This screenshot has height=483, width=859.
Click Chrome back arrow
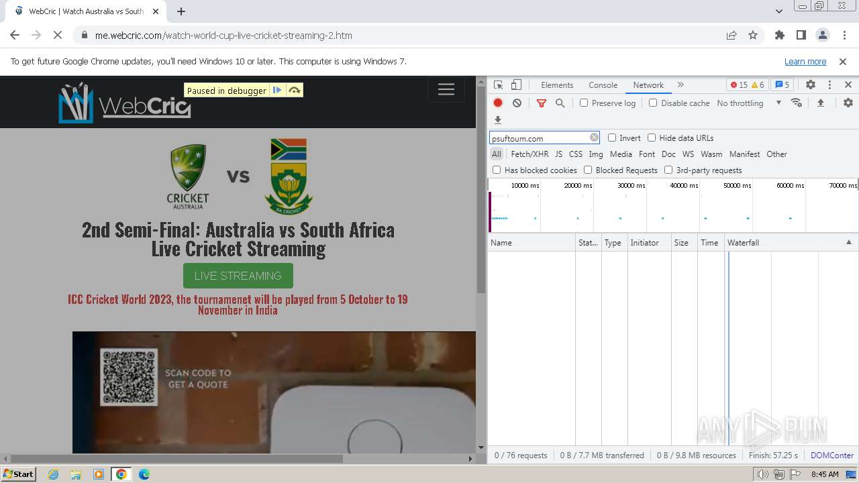tap(15, 36)
